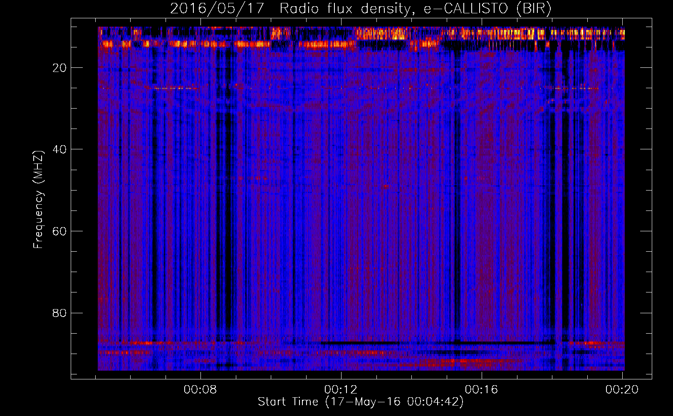
Task: Click the 20 MHz frequency tick label
Action: [x=60, y=68]
